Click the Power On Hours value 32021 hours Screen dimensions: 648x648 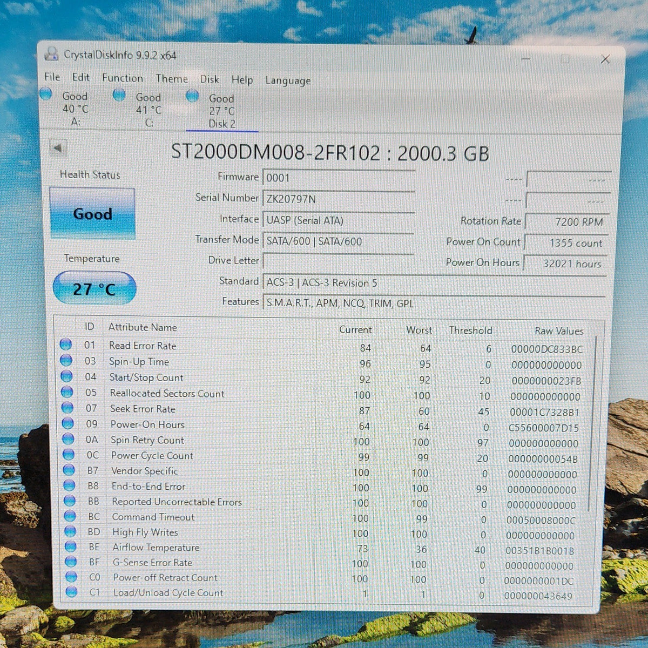tap(566, 264)
